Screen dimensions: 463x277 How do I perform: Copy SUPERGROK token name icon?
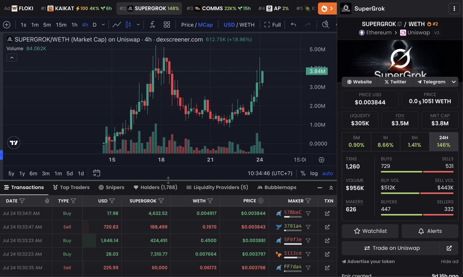[399, 24]
